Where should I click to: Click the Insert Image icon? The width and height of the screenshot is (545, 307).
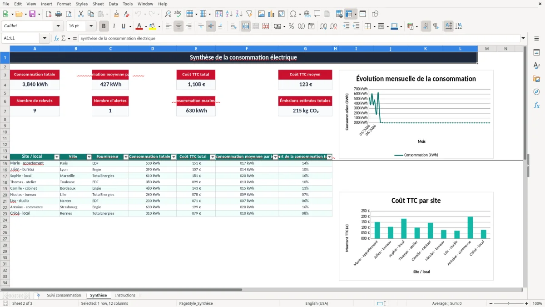tap(261, 14)
